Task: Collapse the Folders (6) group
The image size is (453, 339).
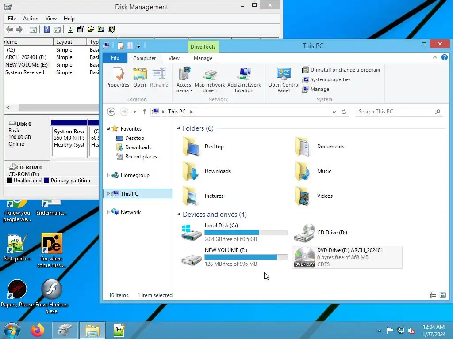Action: tap(178, 128)
